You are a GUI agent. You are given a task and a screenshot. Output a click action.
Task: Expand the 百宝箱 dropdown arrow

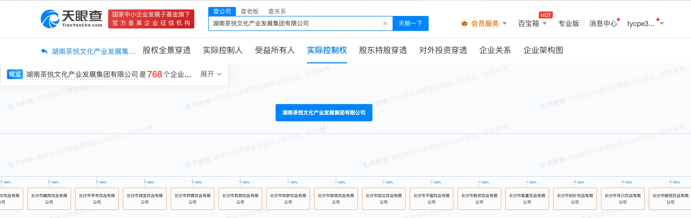(x=545, y=23)
